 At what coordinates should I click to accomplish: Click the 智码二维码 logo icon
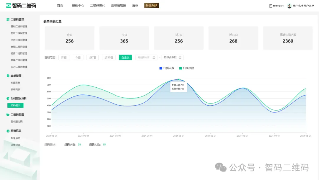9,6
